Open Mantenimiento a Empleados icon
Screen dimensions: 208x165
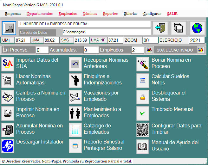point(75,113)
